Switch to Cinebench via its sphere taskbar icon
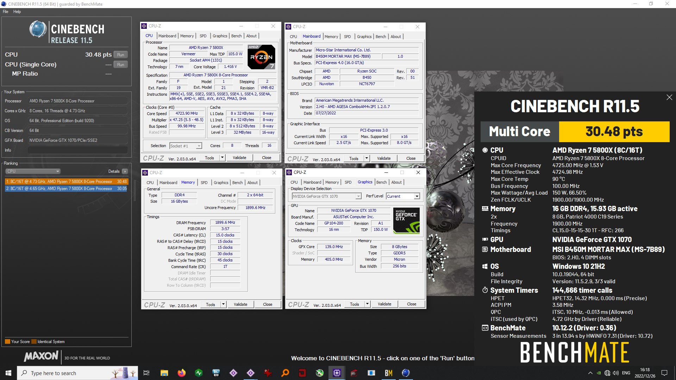This screenshot has height=380, width=676. click(x=406, y=373)
